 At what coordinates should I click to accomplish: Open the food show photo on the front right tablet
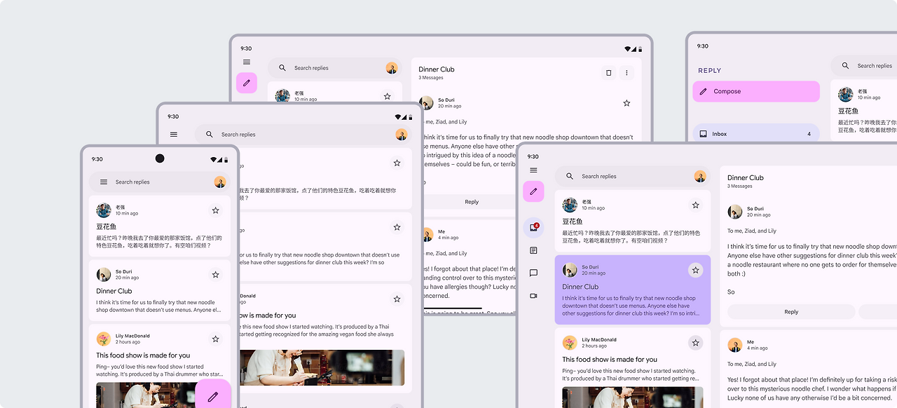tap(633, 397)
